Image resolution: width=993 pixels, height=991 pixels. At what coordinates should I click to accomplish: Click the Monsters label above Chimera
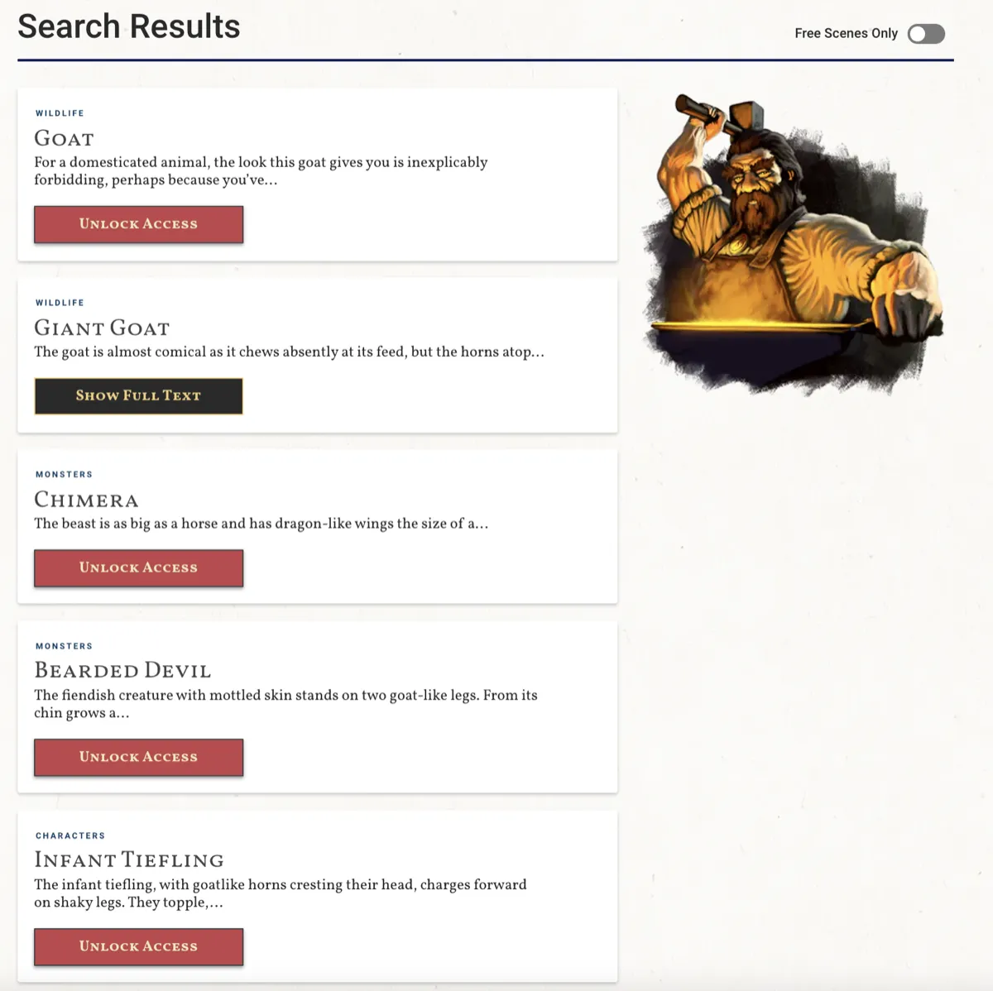click(x=64, y=475)
